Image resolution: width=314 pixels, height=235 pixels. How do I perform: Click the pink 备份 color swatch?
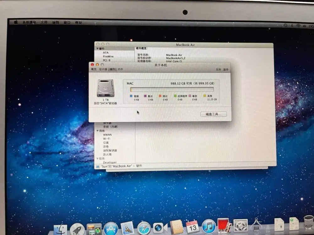[190, 96]
